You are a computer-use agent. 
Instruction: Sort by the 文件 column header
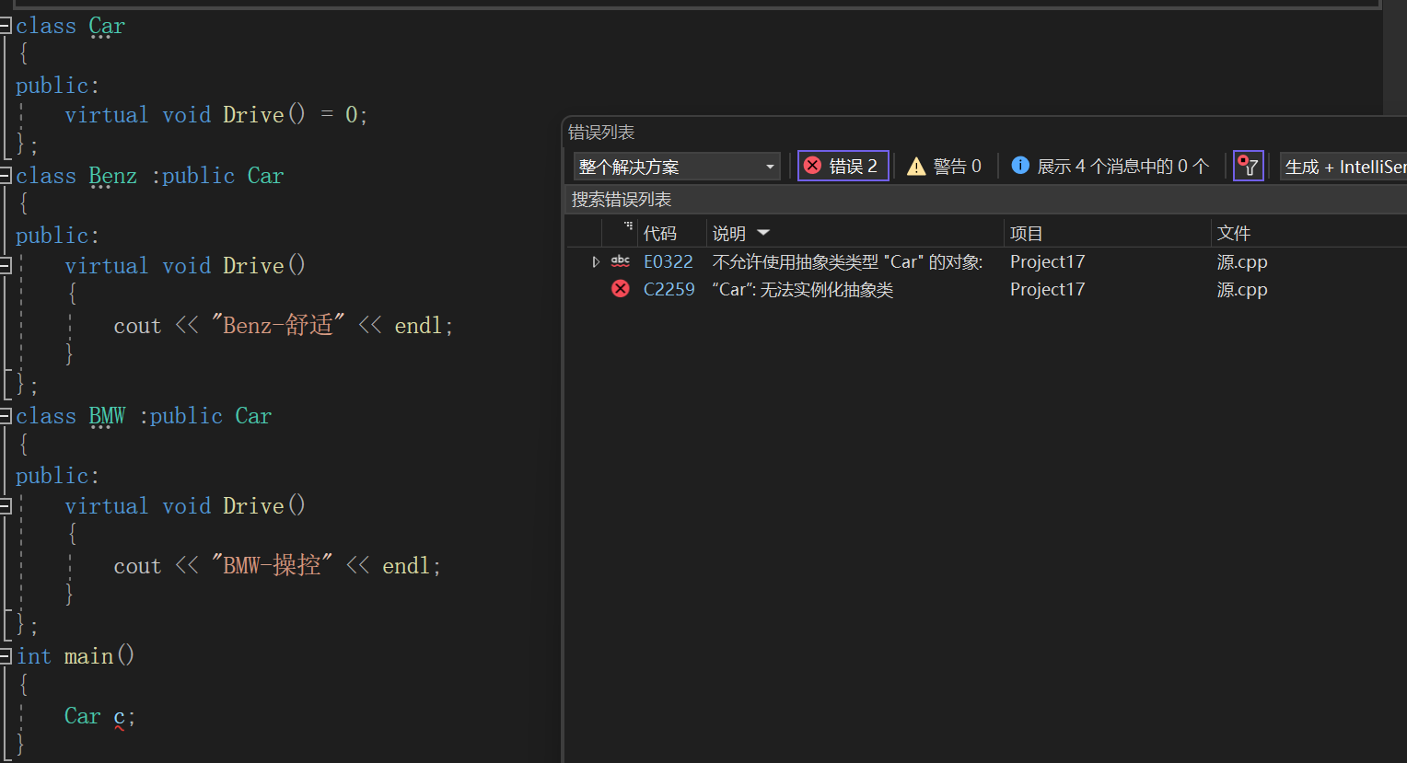click(1234, 234)
